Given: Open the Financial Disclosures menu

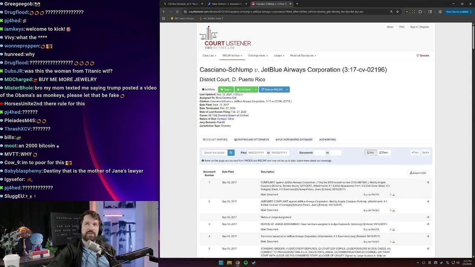Looking at the screenshot, I should coord(303,56).
